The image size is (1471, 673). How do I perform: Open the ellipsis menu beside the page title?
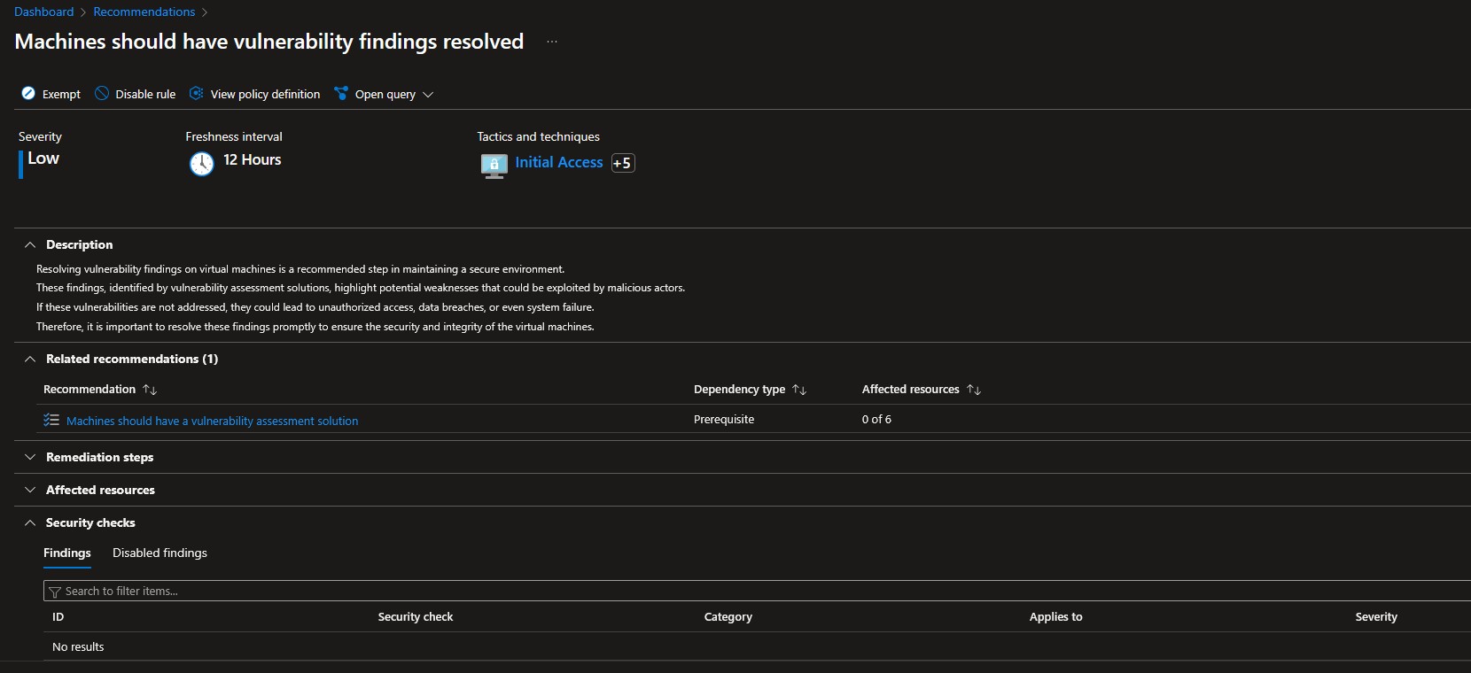[552, 42]
